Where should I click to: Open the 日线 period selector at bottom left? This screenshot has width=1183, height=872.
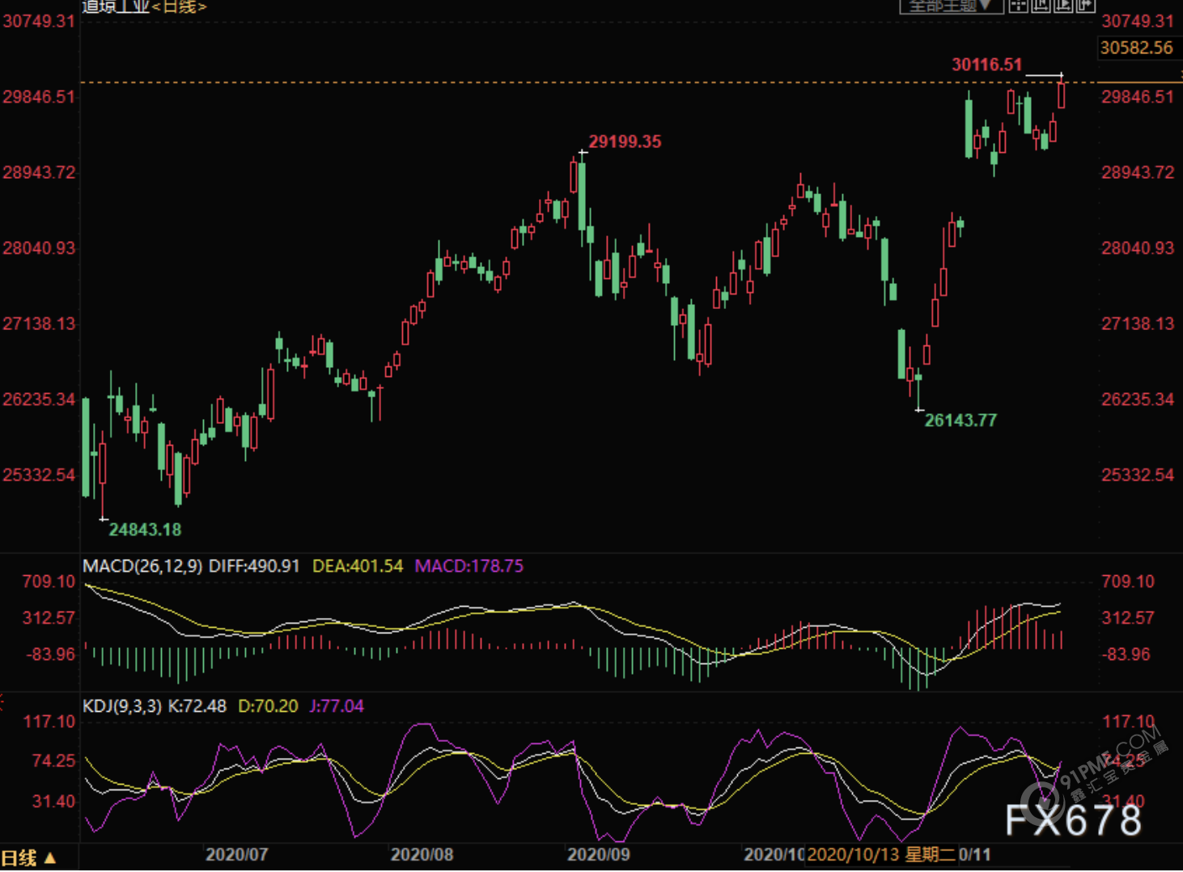[28, 858]
